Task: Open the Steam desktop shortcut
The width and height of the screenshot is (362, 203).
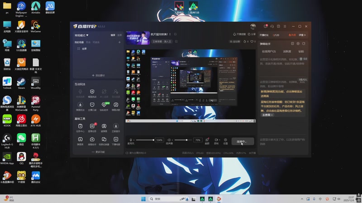Action: [21, 83]
